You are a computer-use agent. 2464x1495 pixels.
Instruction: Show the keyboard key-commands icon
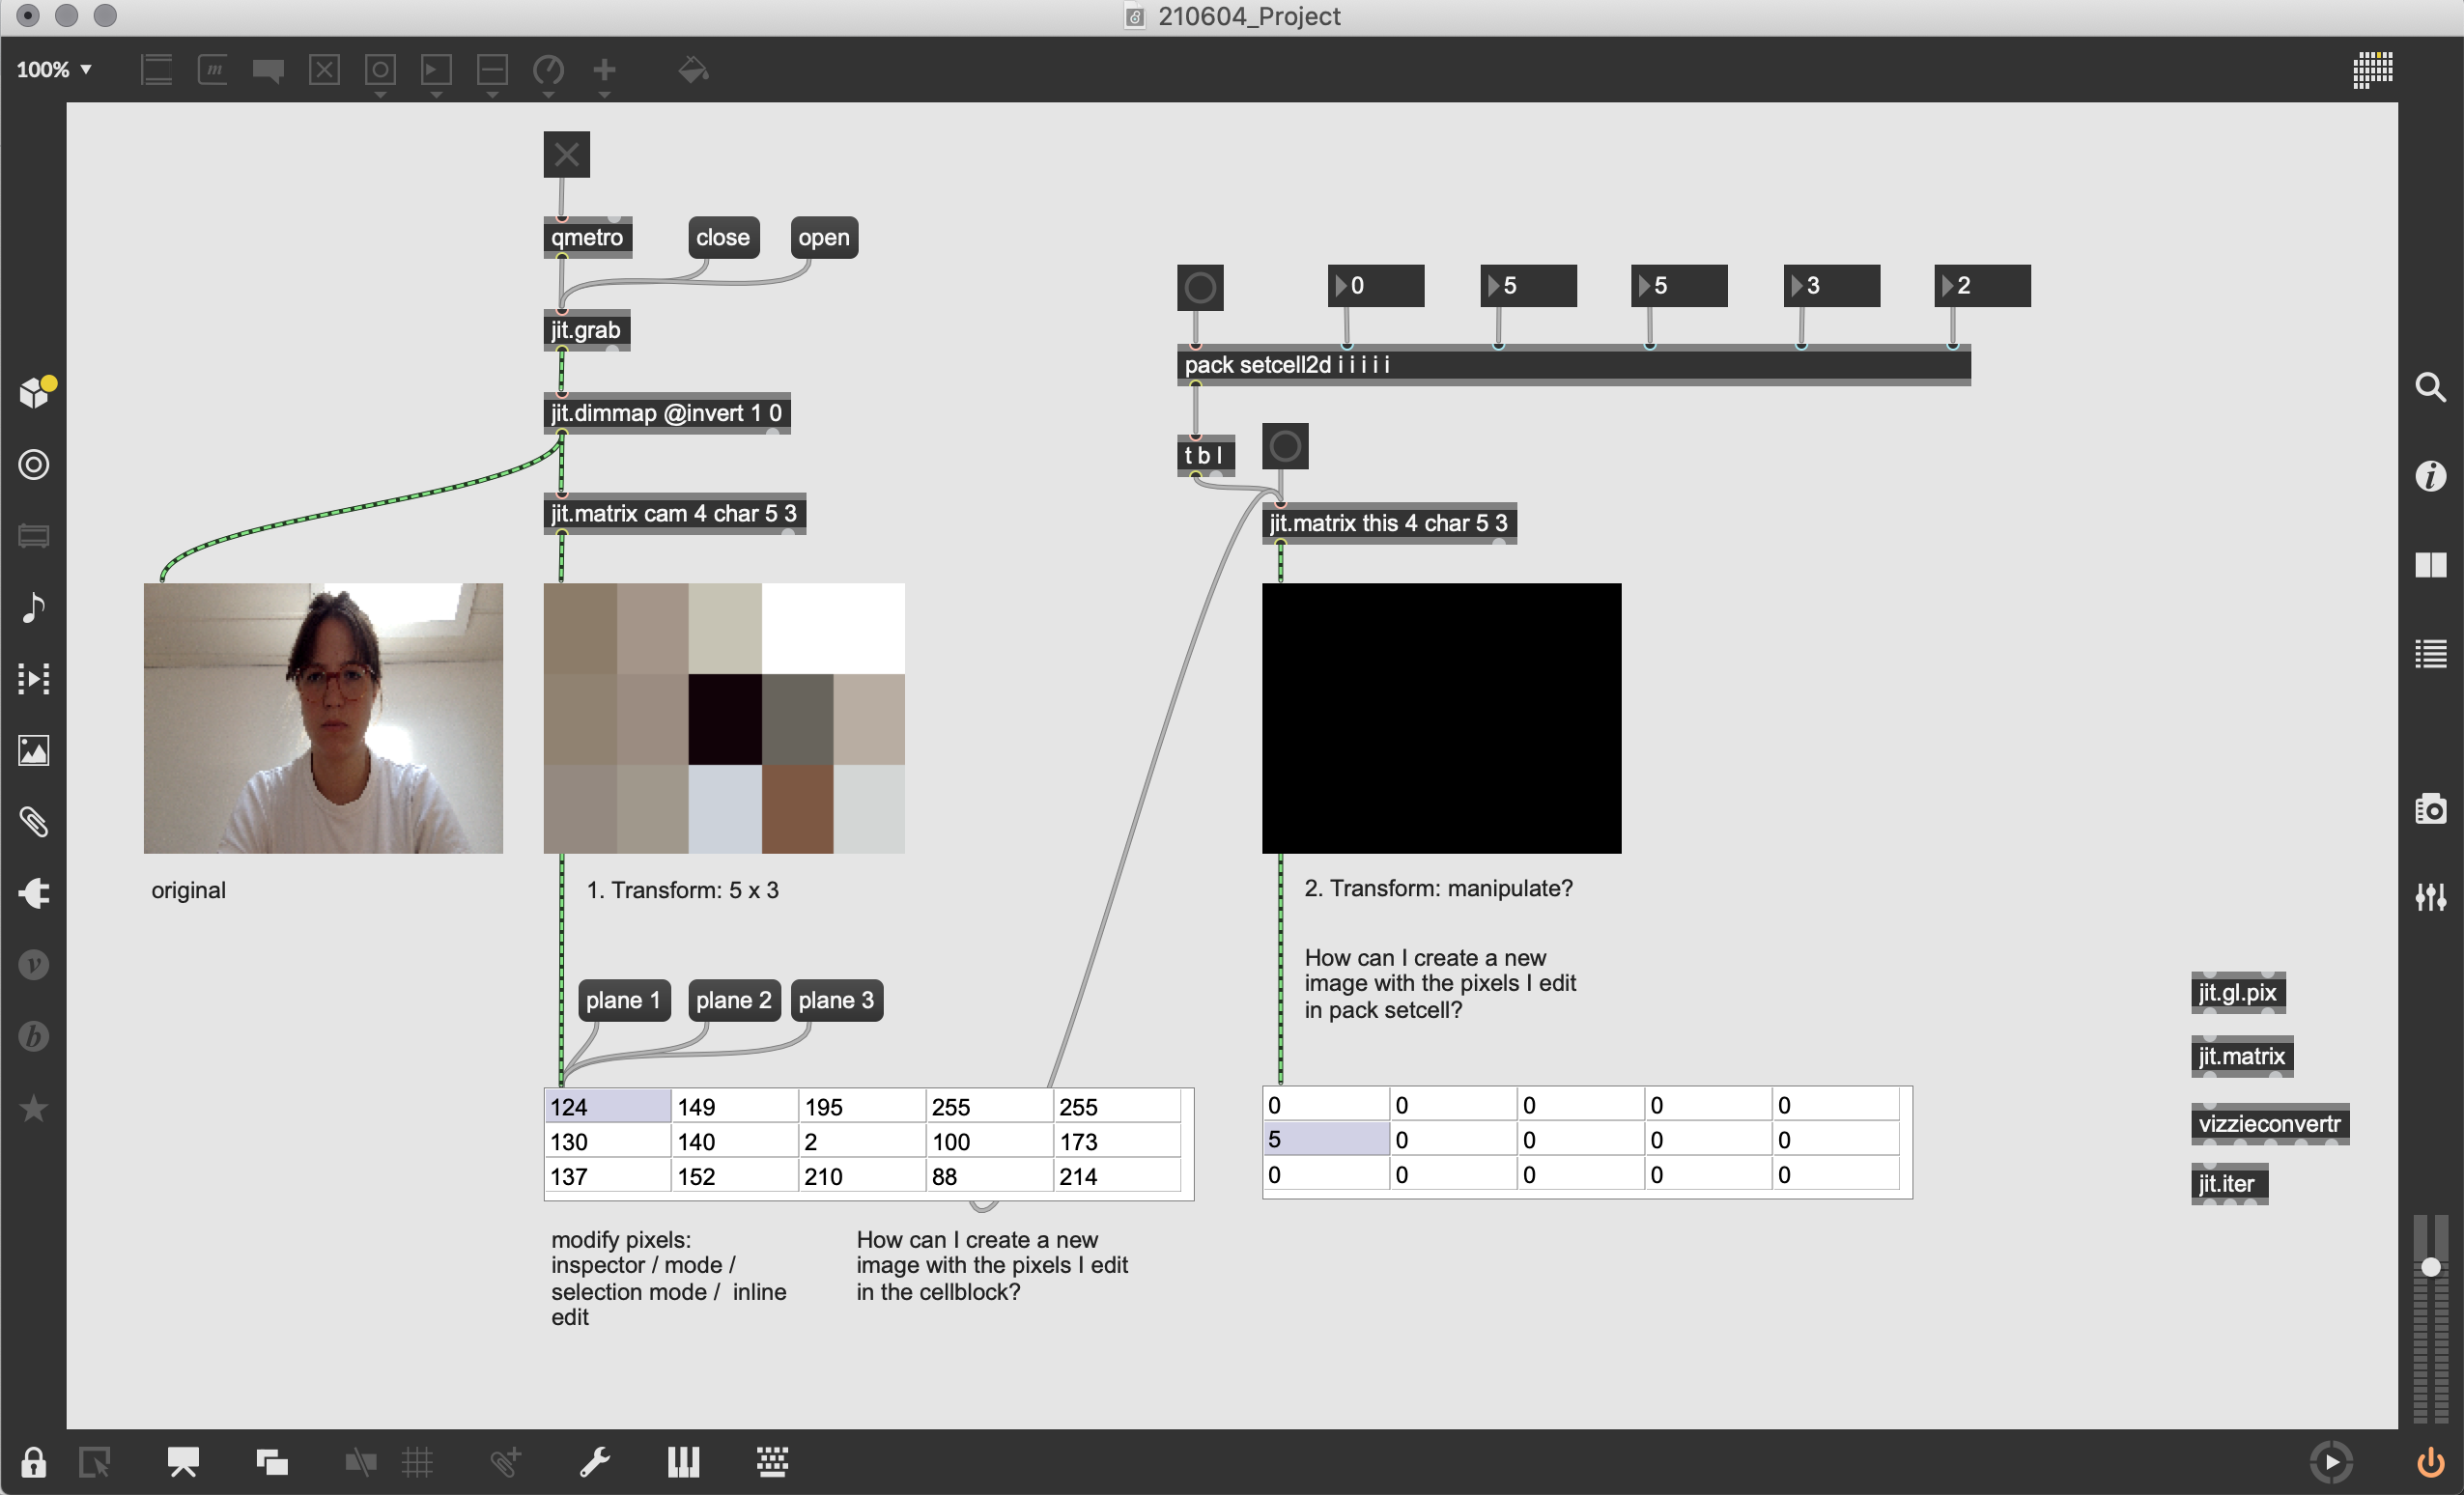772,1462
